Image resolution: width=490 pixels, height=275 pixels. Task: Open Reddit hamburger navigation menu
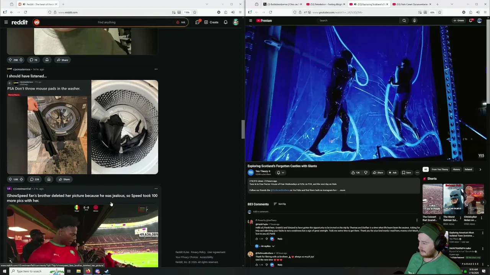pyautogui.click(x=6, y=22)
